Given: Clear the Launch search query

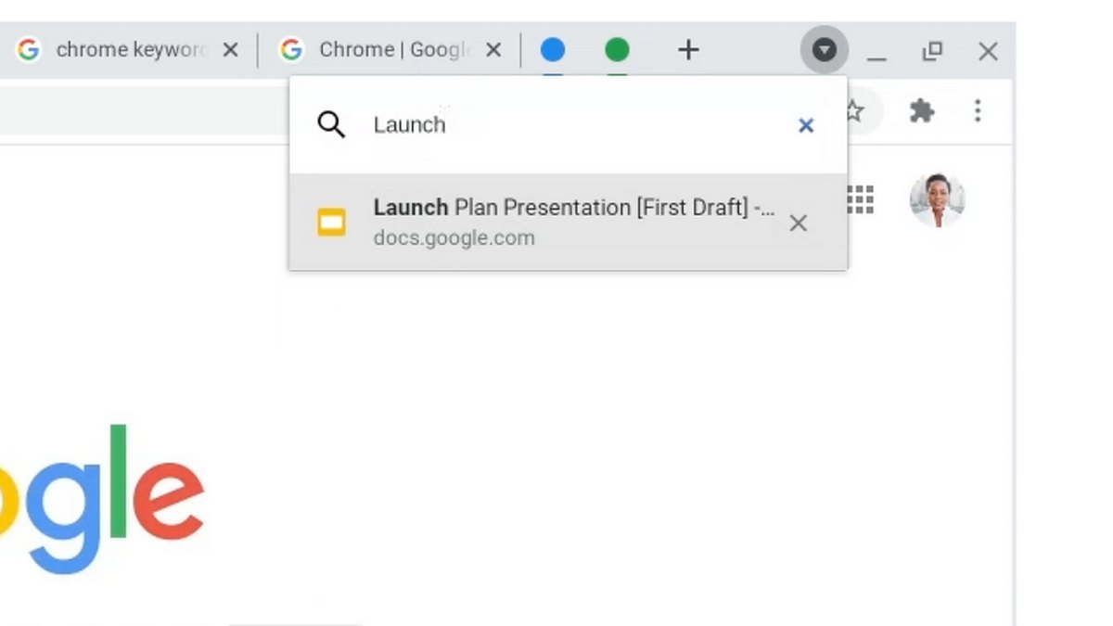Looking at the screenshot, I should [805, 125].
